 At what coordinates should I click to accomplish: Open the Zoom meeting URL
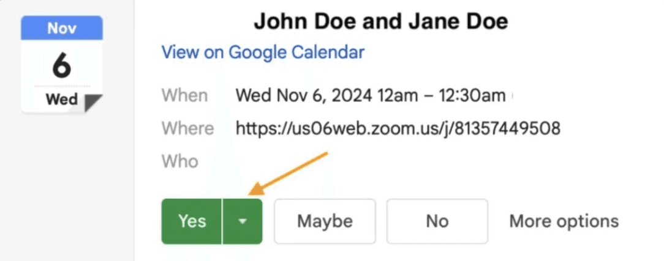[x=398, y=128]
